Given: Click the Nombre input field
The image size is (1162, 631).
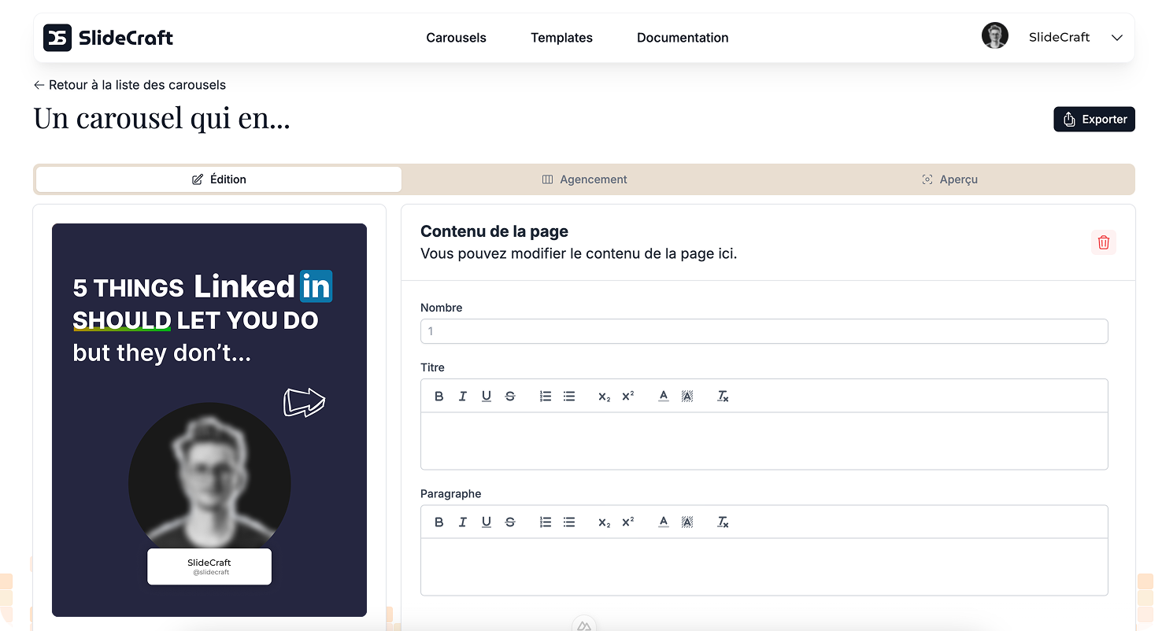Looking at the screenshot, I should (764, 331).
